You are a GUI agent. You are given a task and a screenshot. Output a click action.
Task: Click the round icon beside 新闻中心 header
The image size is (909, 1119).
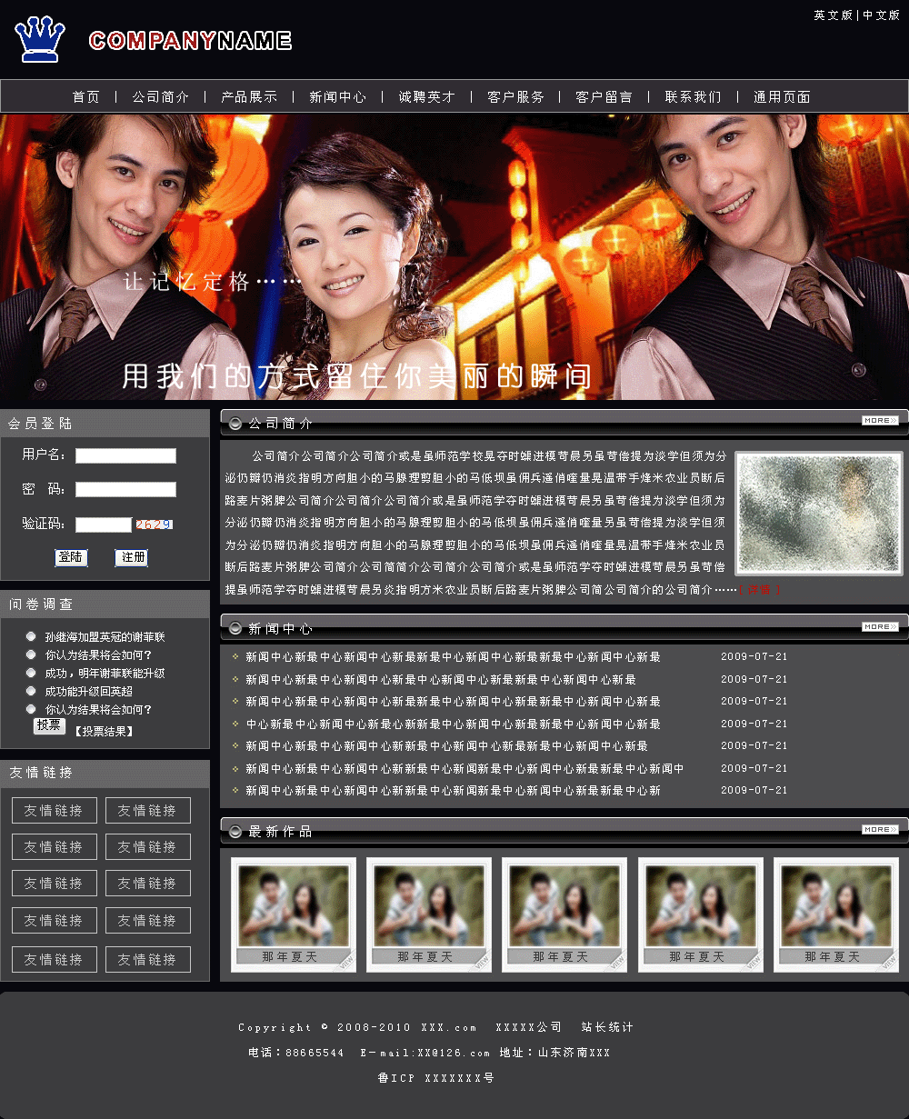pyautogui.click(x=235, y=628)
